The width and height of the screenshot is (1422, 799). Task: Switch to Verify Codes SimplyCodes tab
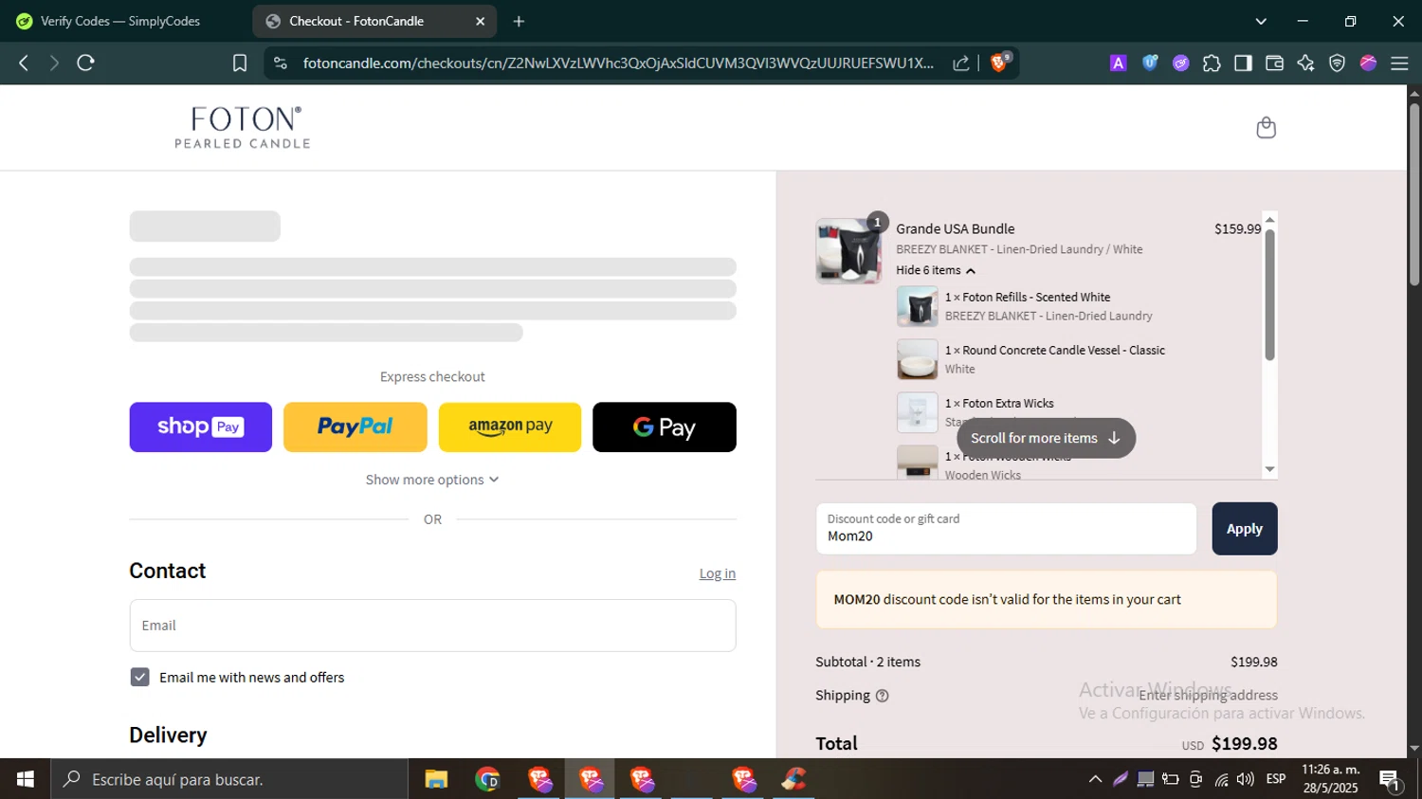pos(121,21)
